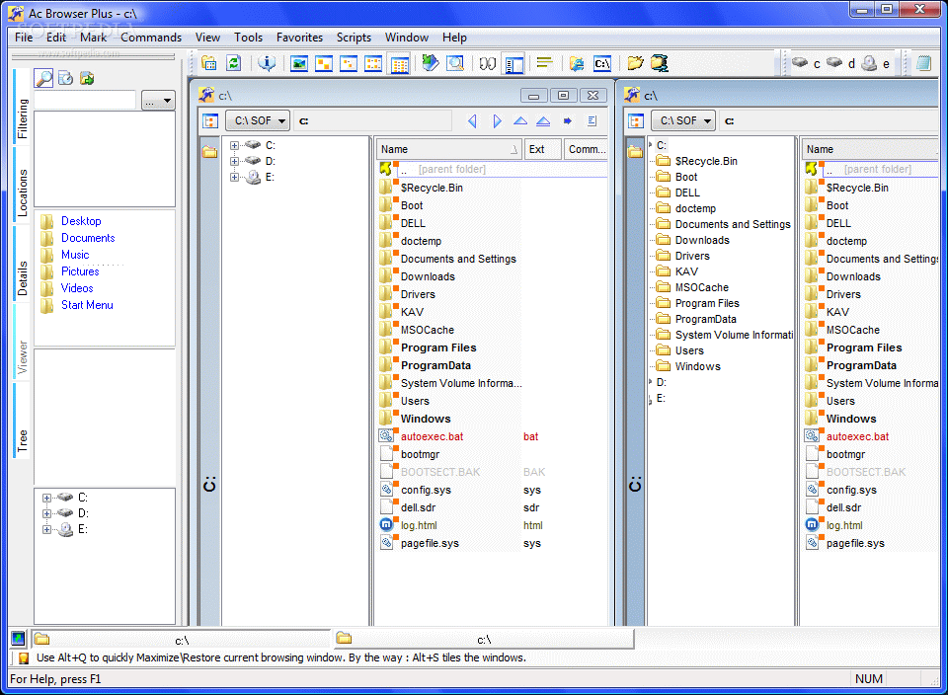948x695 pixels.
Task: Click the magnifier search icon in the main toolbar
Action: pos(455,63)
